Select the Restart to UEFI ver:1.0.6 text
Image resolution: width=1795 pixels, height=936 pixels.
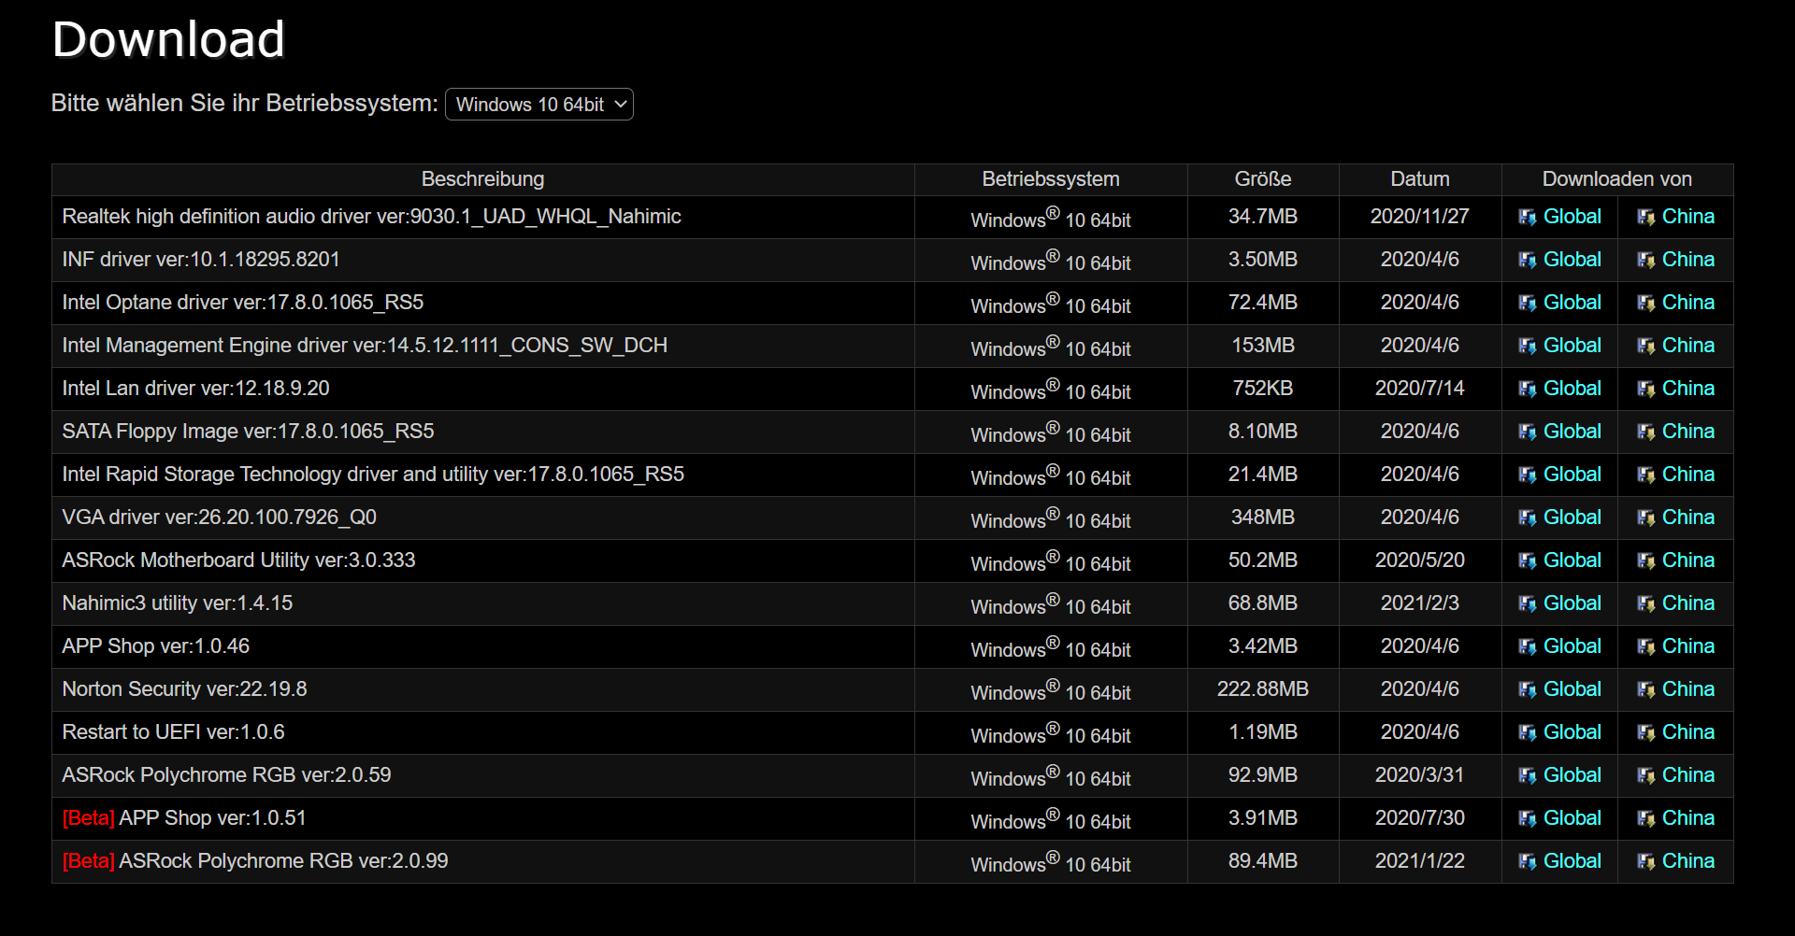click(x=173, y=732)
